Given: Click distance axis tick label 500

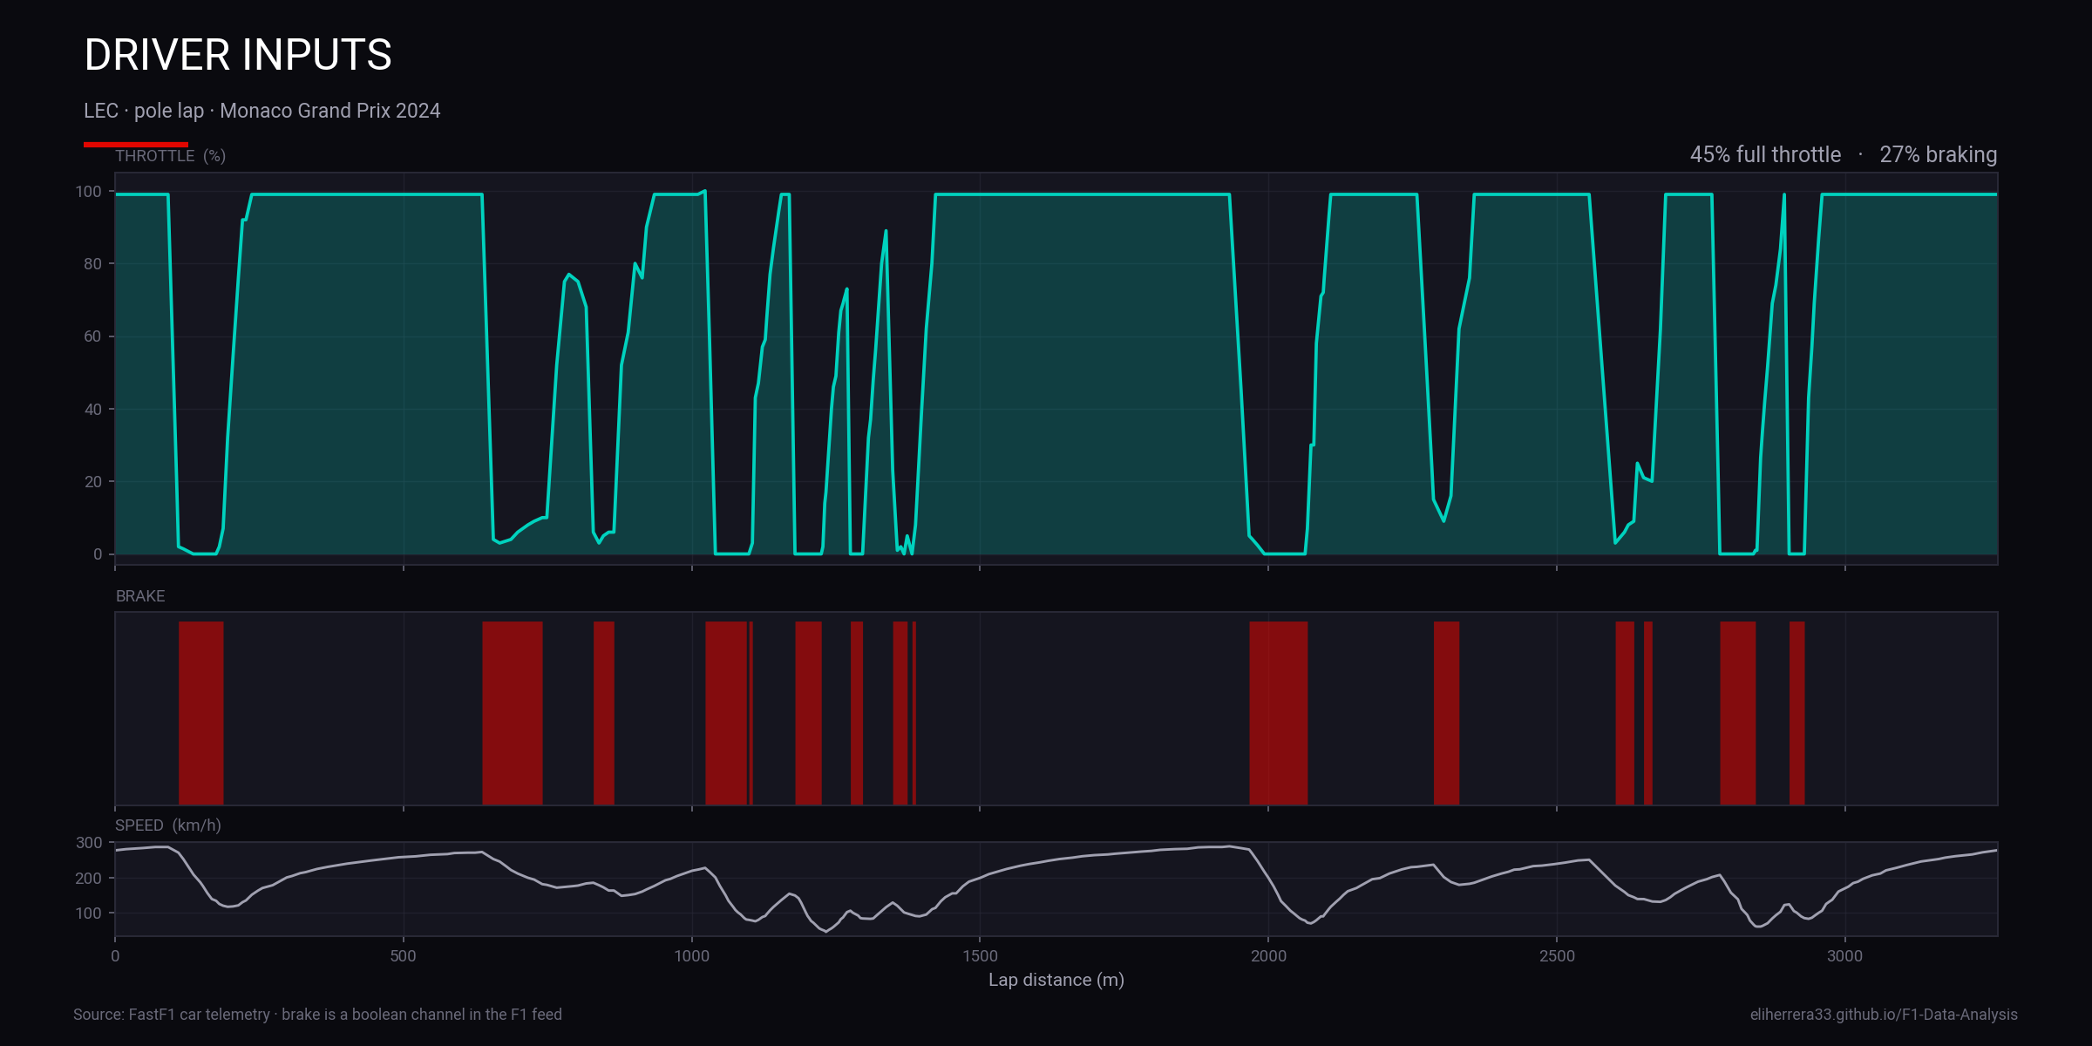Looking at the screenshot, I should pyautogui.click(x=404, y=956).
